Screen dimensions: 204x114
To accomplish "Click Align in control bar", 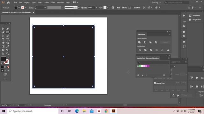I will click(118, 8).
